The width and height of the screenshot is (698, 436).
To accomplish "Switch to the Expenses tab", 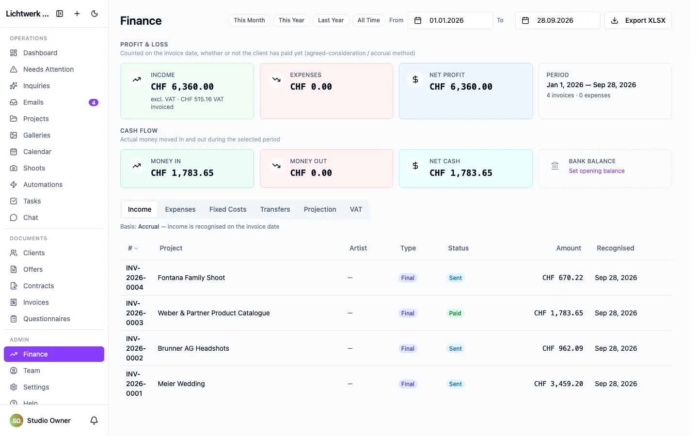I will coord(180,209).
